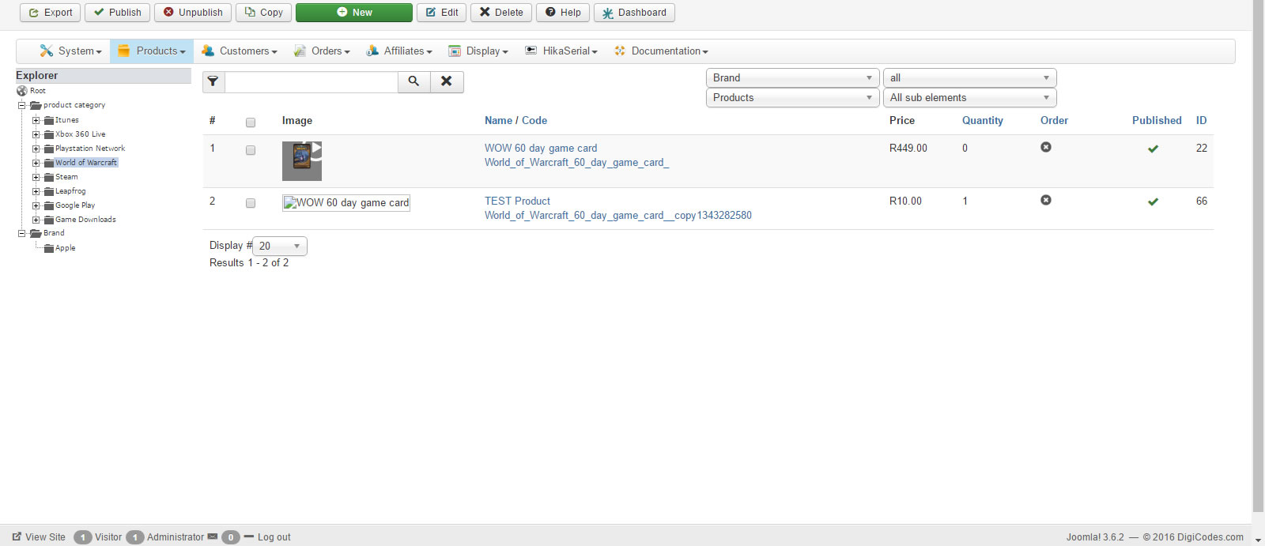Click order icon for TEST Product
1265x546 pixels.
point(1046,200)
